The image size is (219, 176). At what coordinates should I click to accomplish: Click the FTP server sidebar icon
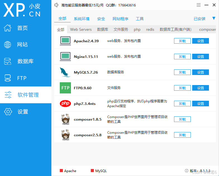pyautogui.click(x=8, y=78)
